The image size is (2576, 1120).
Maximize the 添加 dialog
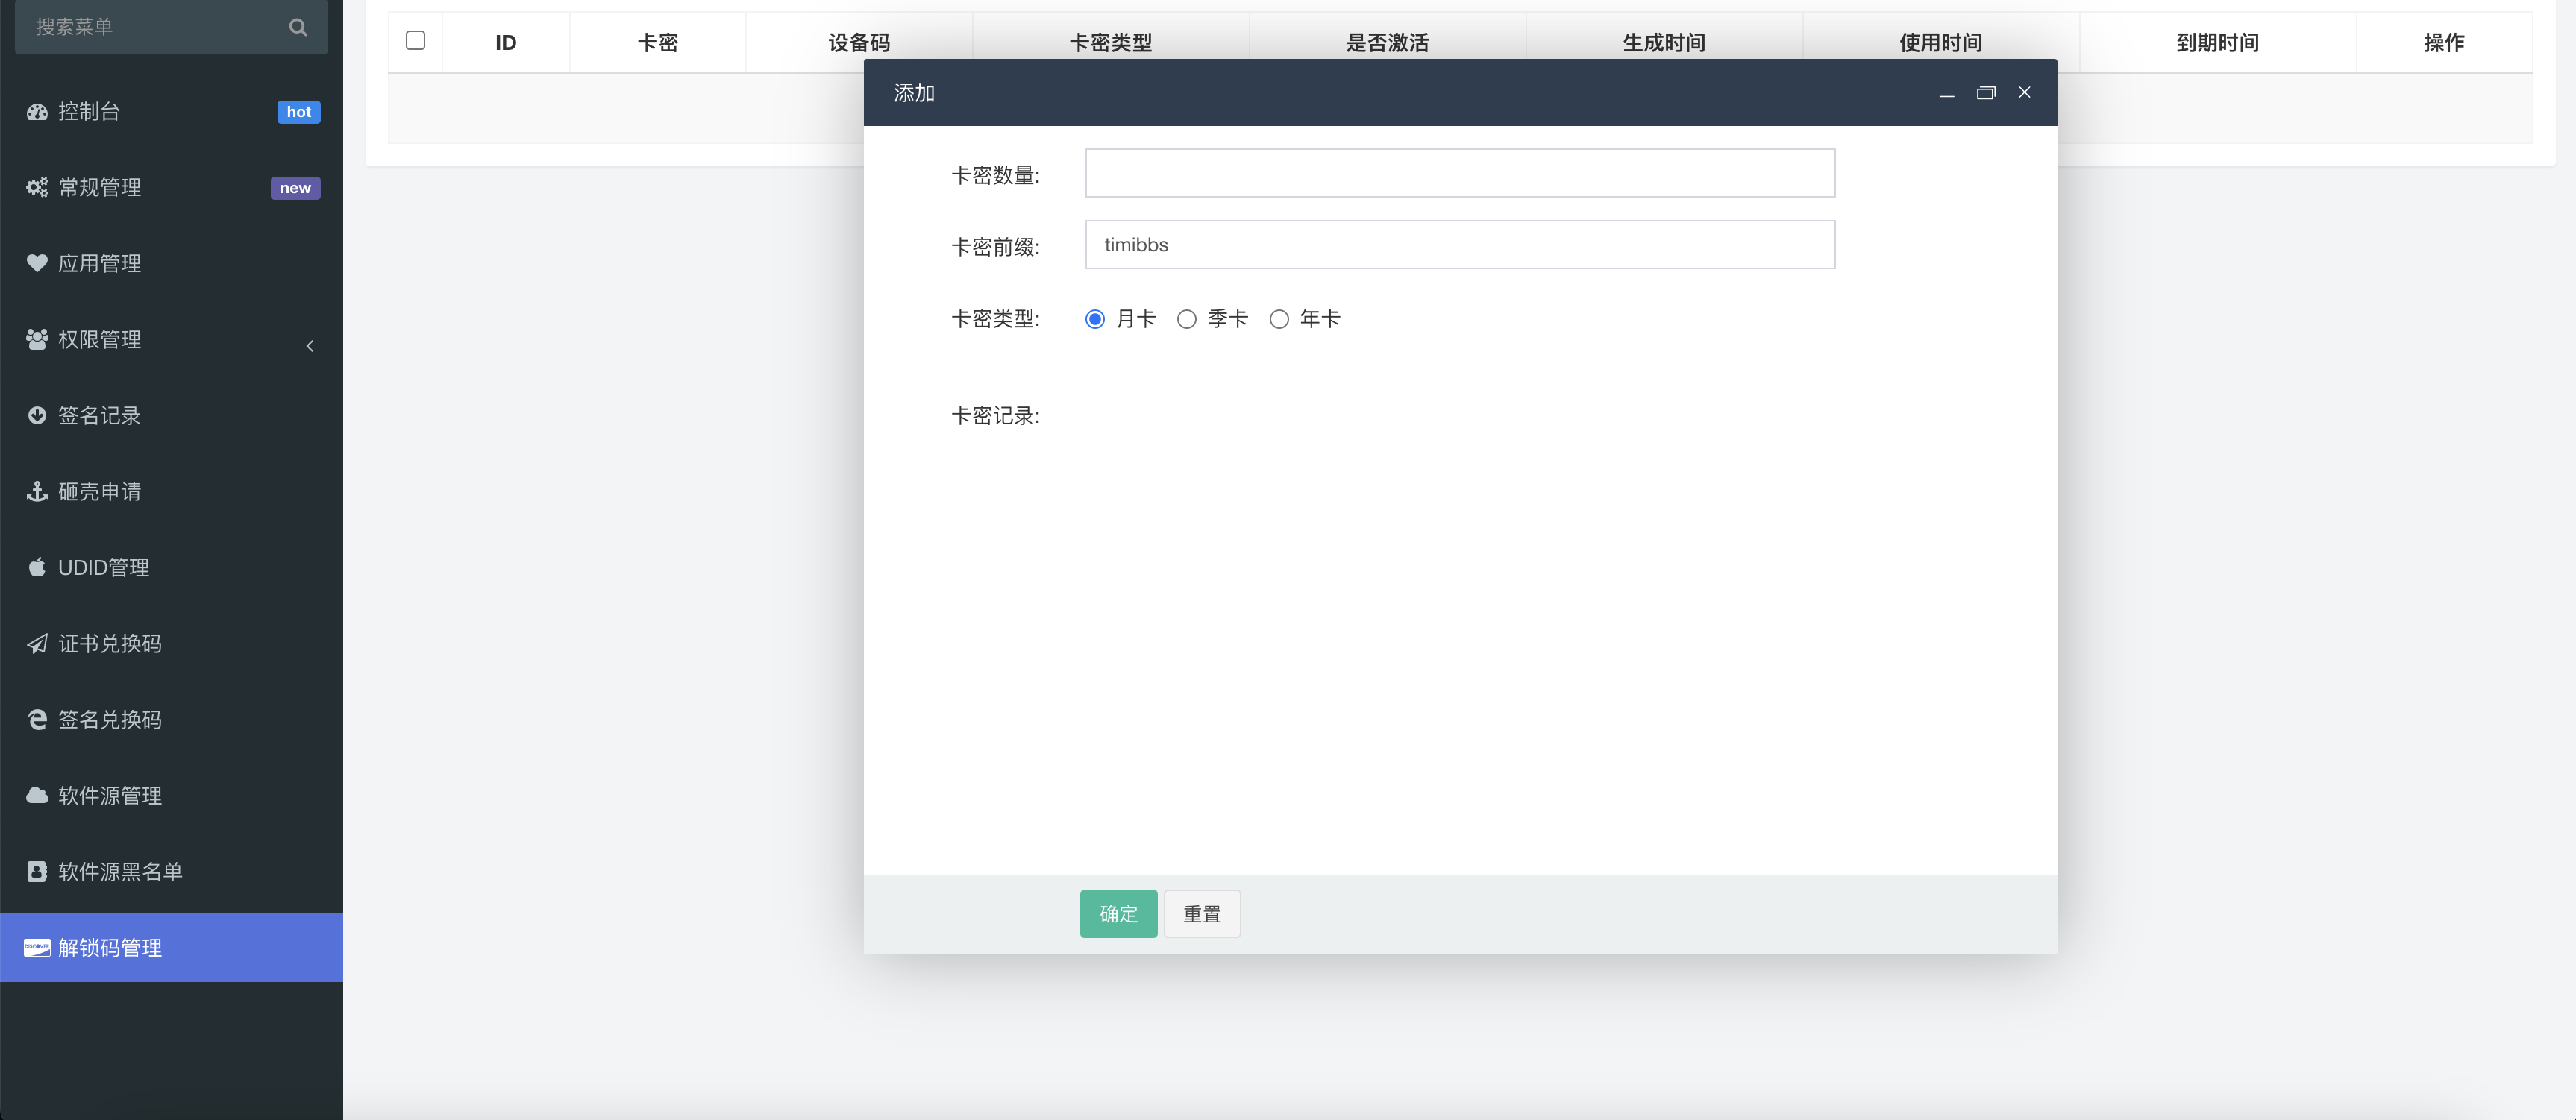1985,93
